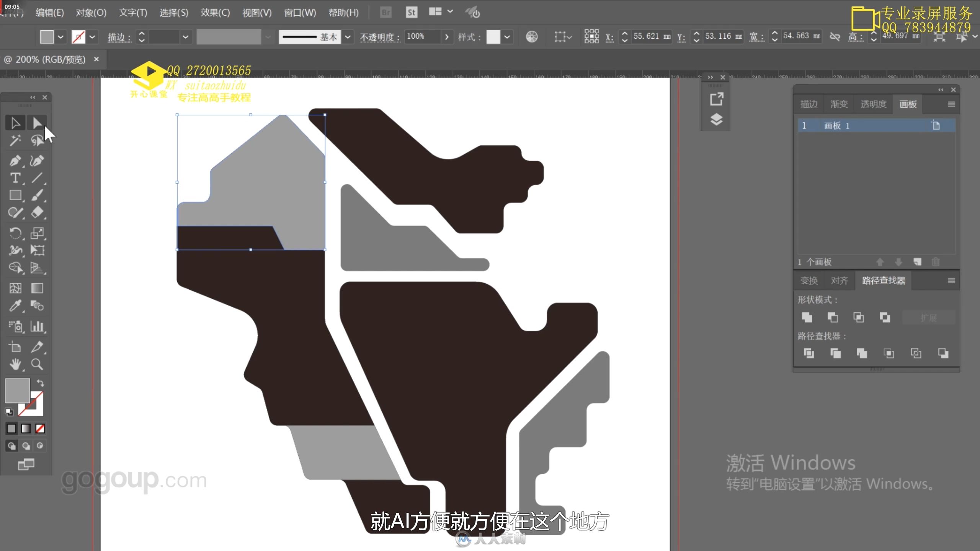Expand the opacity 100% arrow
The height and width of the screenshot is (551, 980).
pyautogui.click(x=446, y=37)
